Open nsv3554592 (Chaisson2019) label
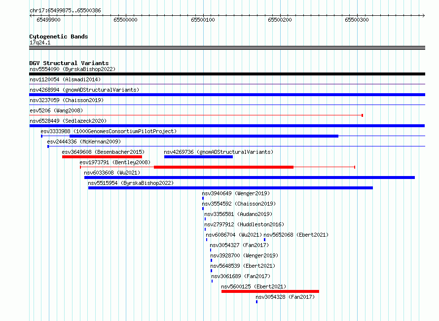 (x=239, y=204)
